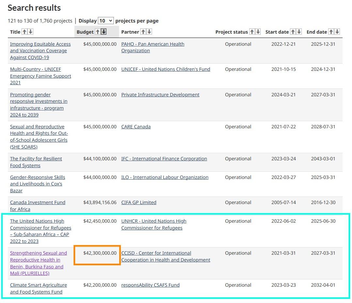Select start date 2022-12-21
The height and width of the screenshot is (303, 352).
tap(283, 44)
